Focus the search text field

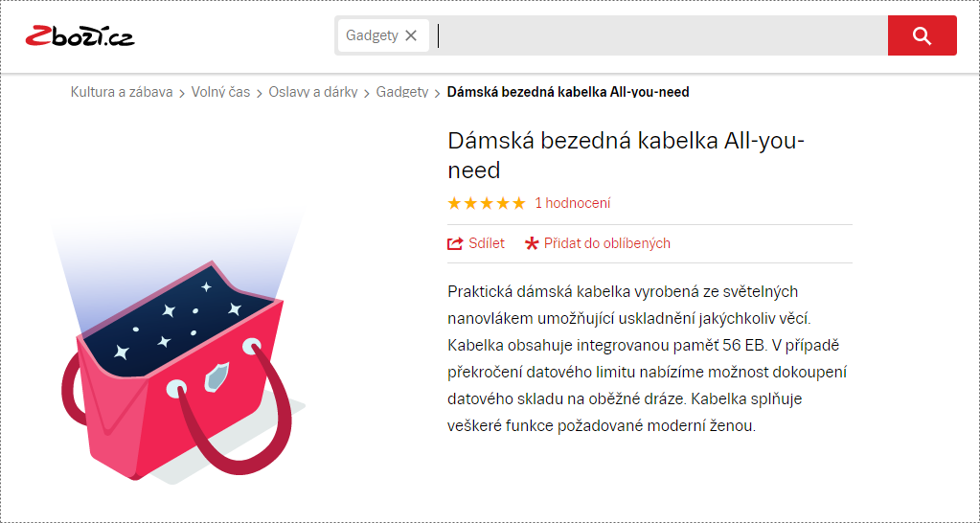click(x=660, y=35)
